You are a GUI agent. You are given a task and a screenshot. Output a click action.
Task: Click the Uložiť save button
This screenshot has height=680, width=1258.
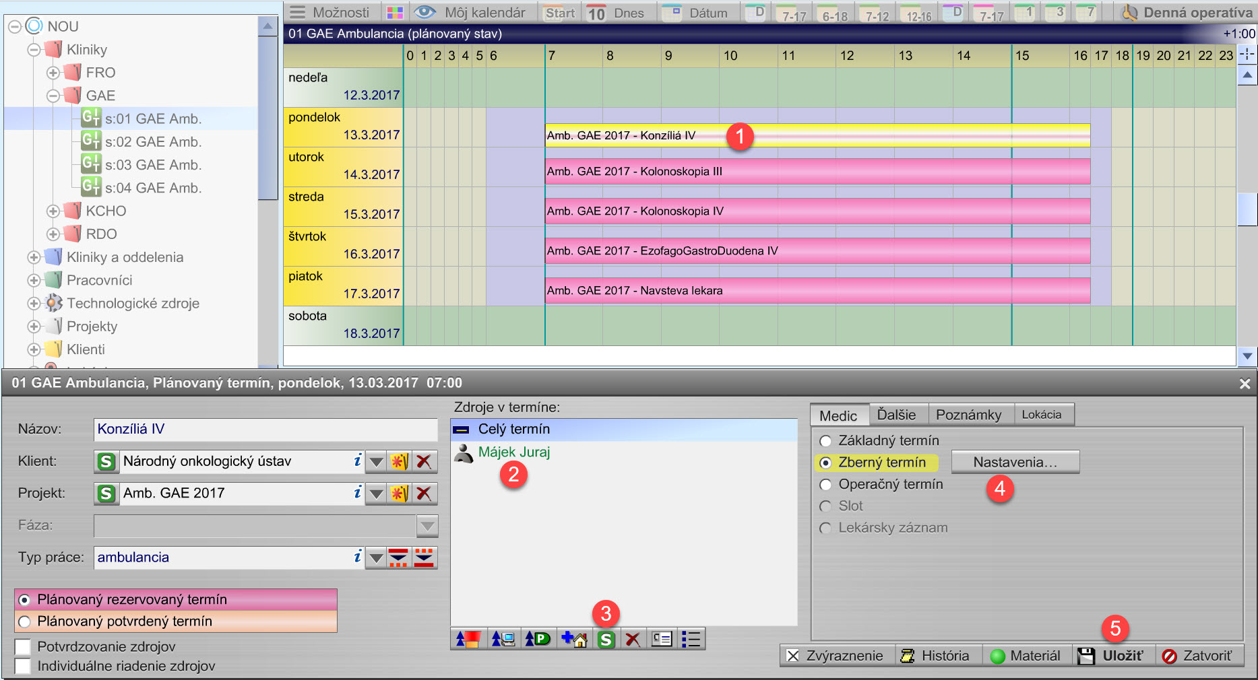tap(1113, 656)
